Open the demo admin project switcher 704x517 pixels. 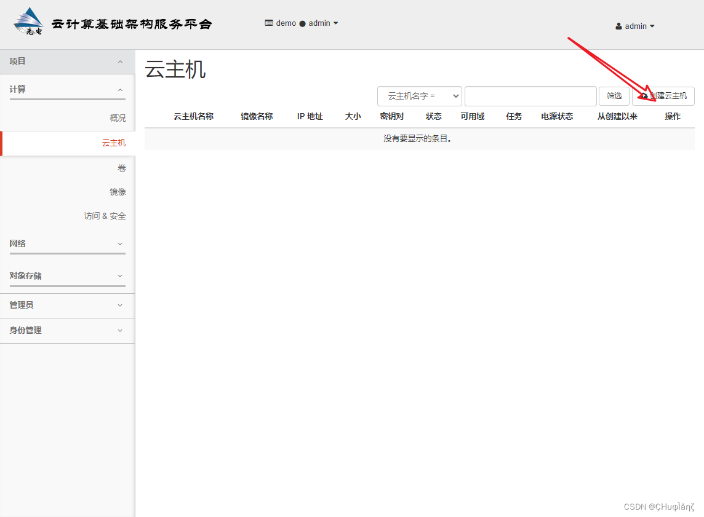pos(302,23)
